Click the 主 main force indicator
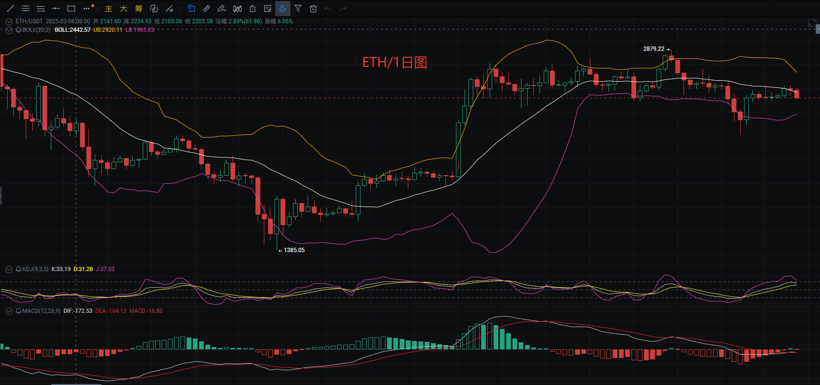Screen dimensions: 820x385 tap(108, 9)
